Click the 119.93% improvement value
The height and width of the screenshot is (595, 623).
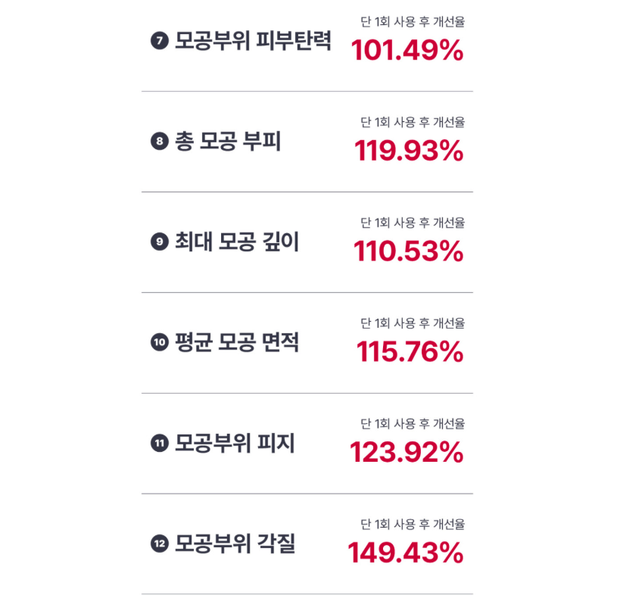pyautogui.click(x=409, y=151)
